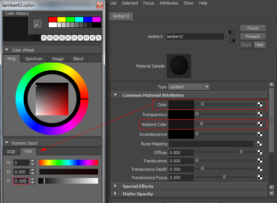Pick the yellow swatch in palette
Screen dimensions: 277x203
click(x=62, y=19)
